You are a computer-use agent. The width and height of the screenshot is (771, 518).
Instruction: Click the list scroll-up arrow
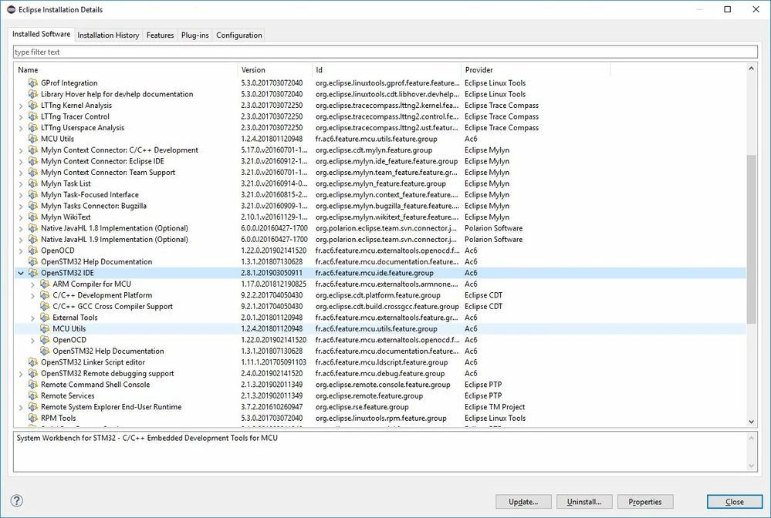pos(751,69)
